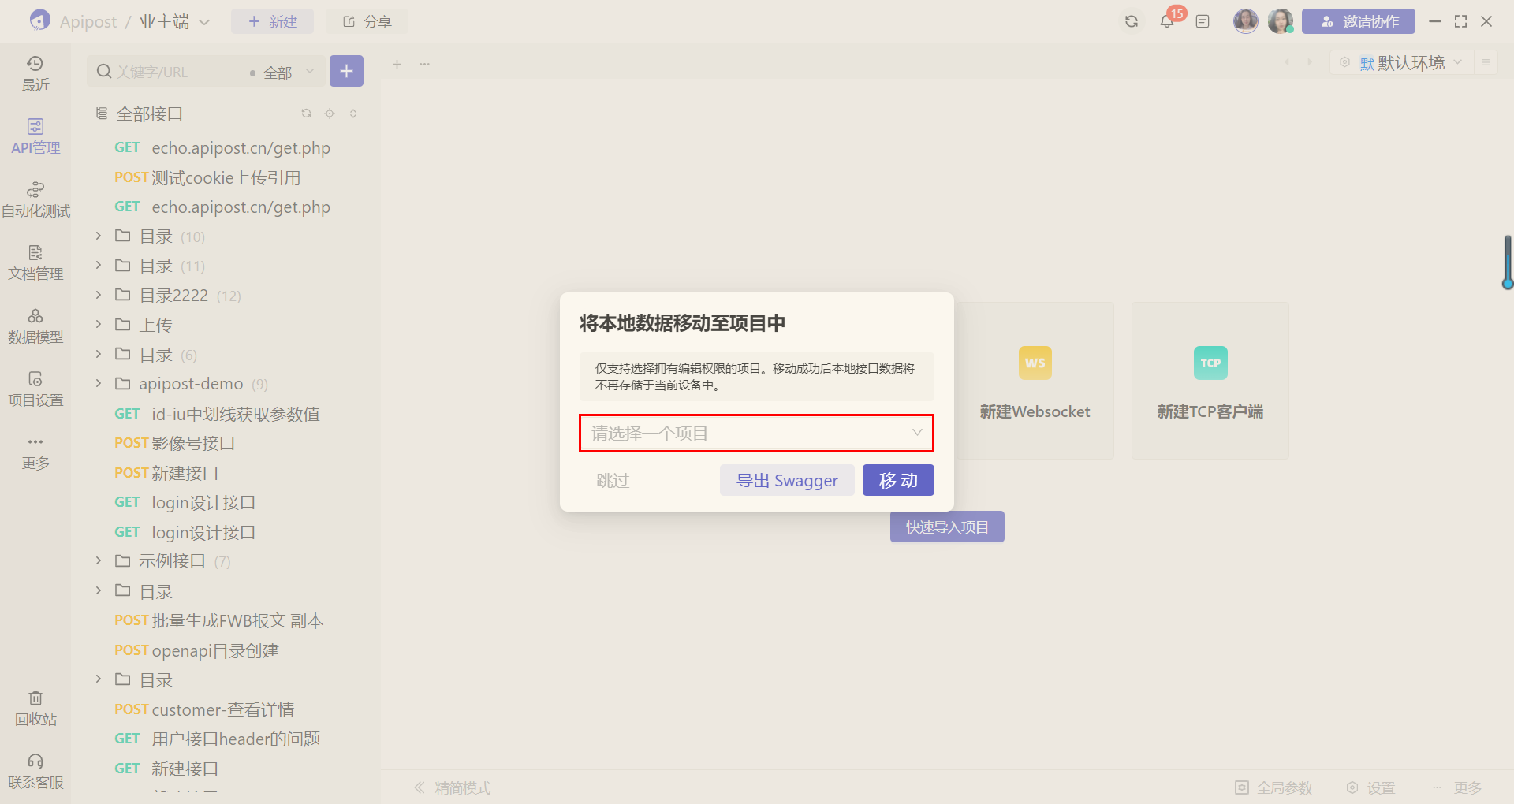Image resolution: width=1514 pixels, height=804 pixels.
Task: Open 更多 in bottom status bar
Action: pyautogui.click(x=1458, y=787)
